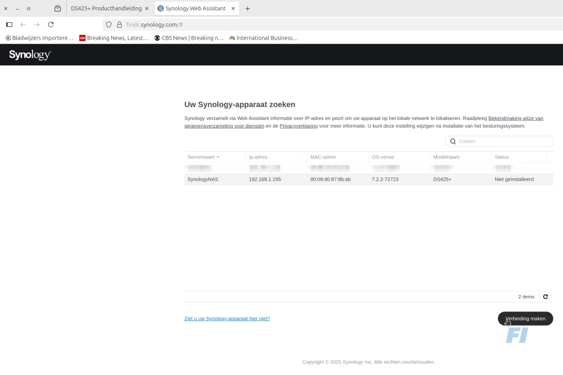Viewport: 563px width, 375px height.
Task: Open the Privacyverklaring link
Action: 298,126
